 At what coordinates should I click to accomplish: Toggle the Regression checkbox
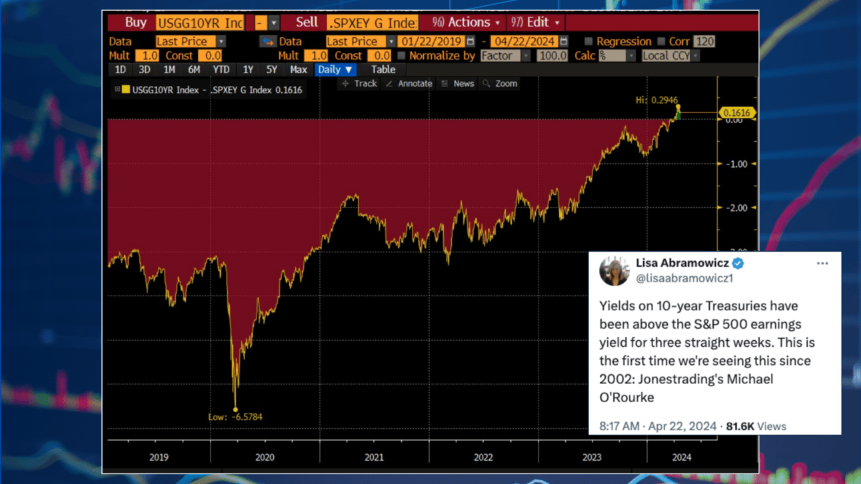[588, 41]
